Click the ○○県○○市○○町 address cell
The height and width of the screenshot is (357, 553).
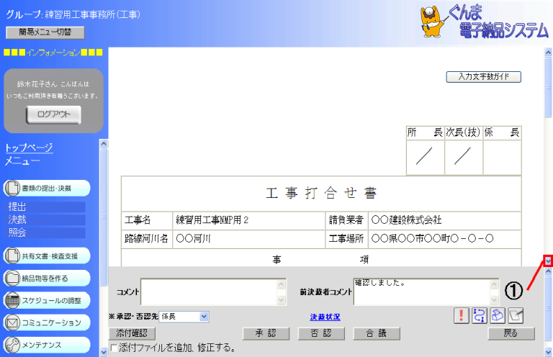tap(444, 239)
